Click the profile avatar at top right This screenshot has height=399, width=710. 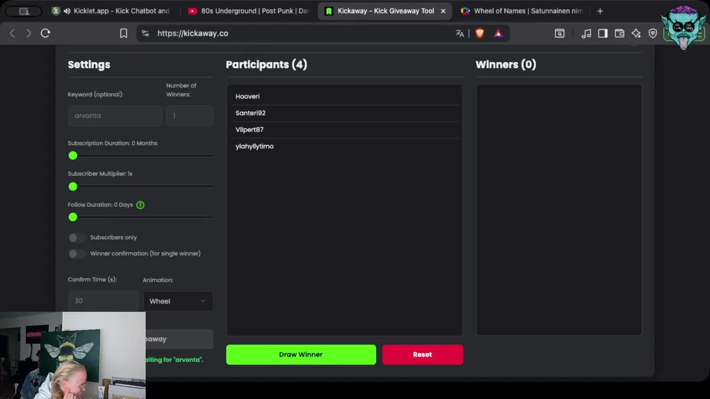683,28
